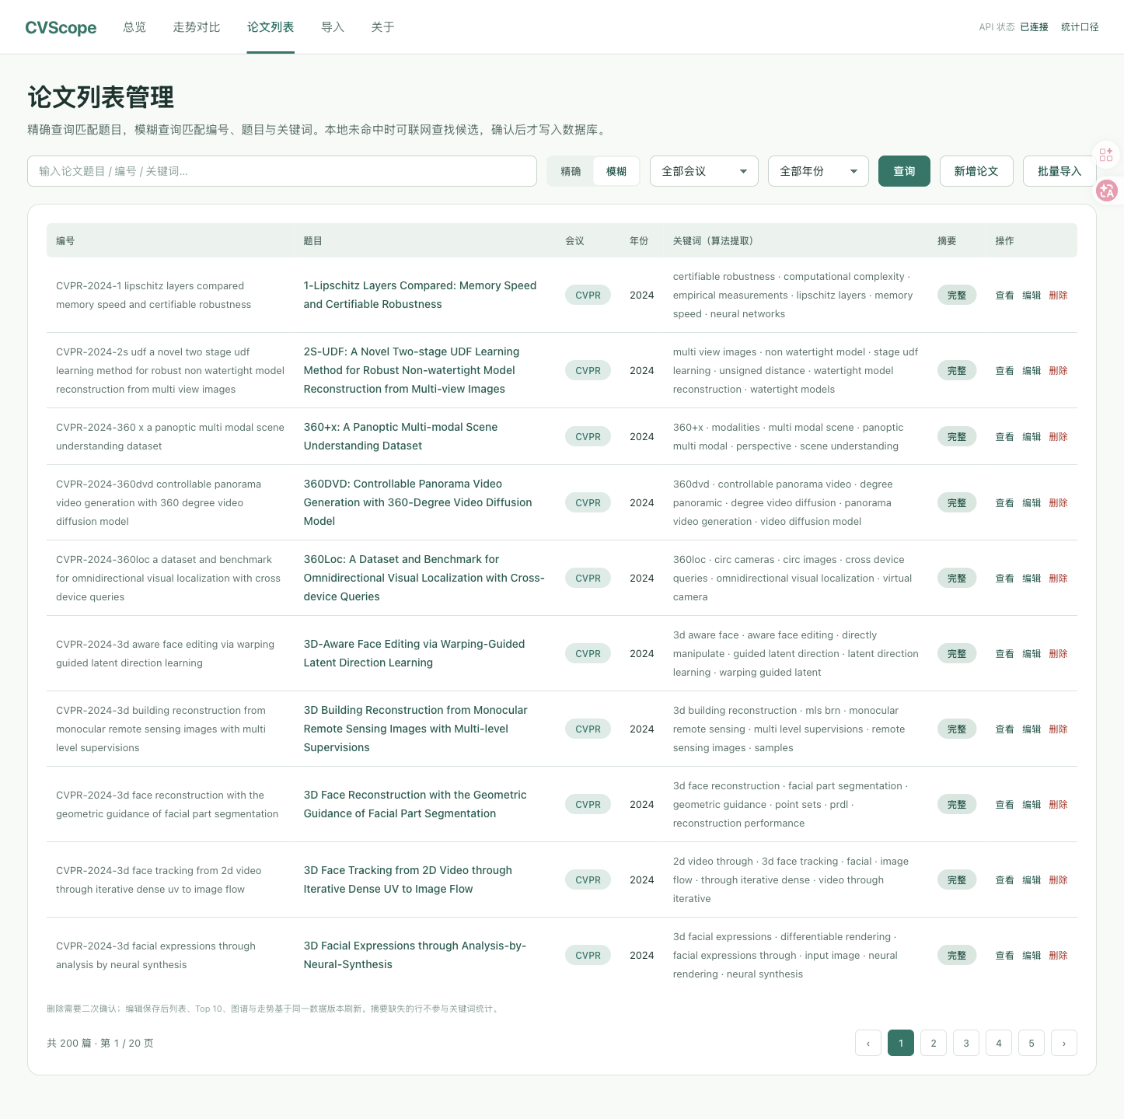Viewport: 1124px width, 1119px height.
Task: Go to previous page with left chevron
Action: 868,1043
